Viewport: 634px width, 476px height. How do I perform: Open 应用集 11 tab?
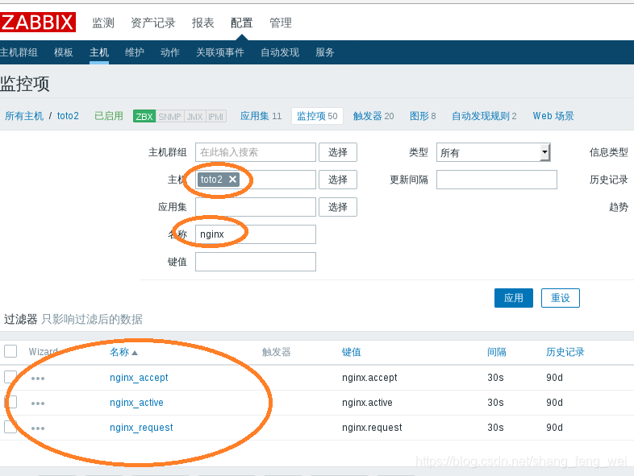[x=261, y=116]
